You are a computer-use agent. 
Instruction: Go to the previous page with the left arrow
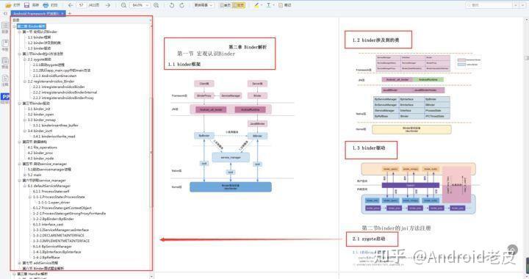tap(71, 5)
